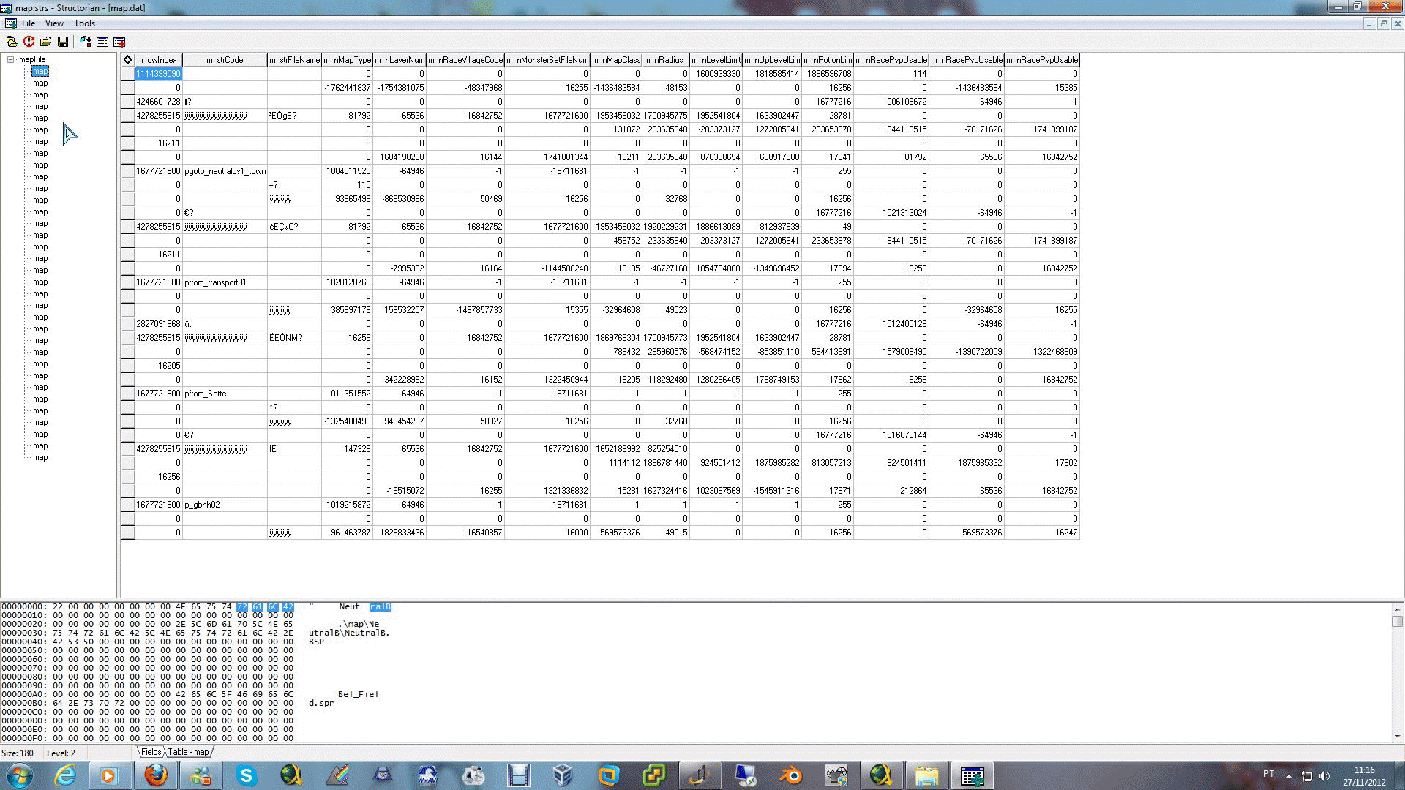1405x790 pixels.
Task: Click the save floppy disk toolbar icon
Action: 63,42
